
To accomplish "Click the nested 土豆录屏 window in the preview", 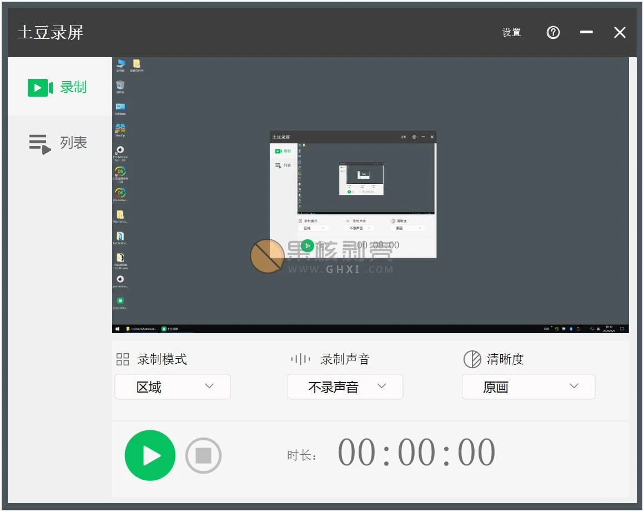I will click(353, 194).
